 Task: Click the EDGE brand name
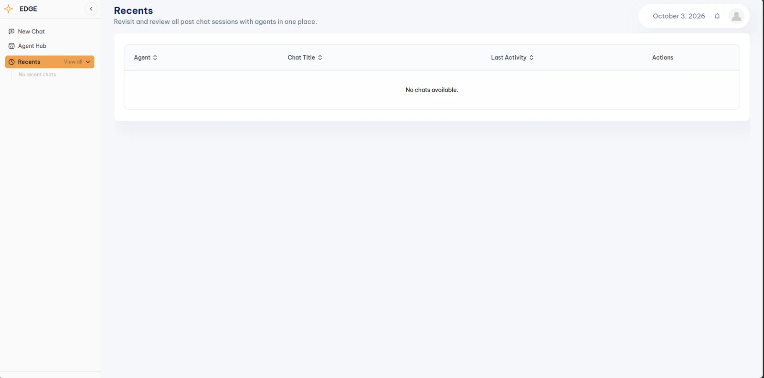(x=28, y=9)
